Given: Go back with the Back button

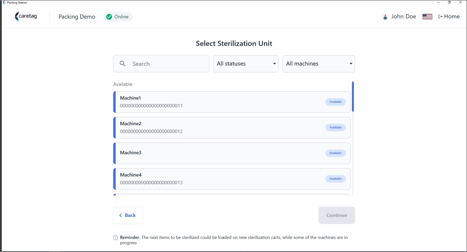Looking at the screenshot, I should 128,215.
